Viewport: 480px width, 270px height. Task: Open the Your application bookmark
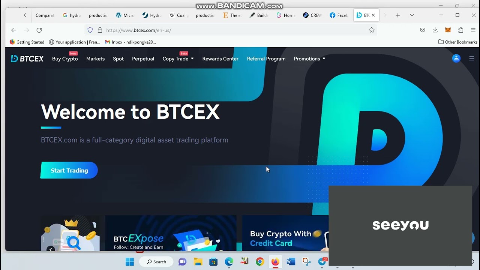point(75,42)
